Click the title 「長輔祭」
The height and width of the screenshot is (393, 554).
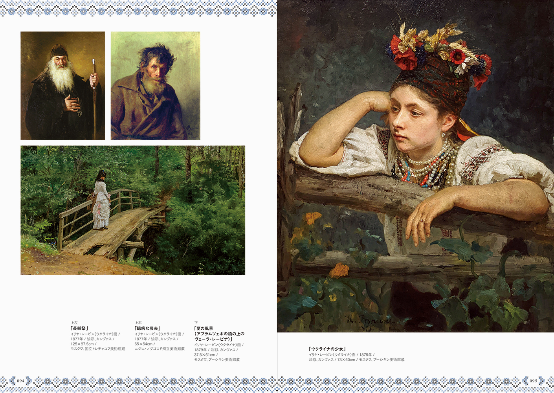[79, 328]
